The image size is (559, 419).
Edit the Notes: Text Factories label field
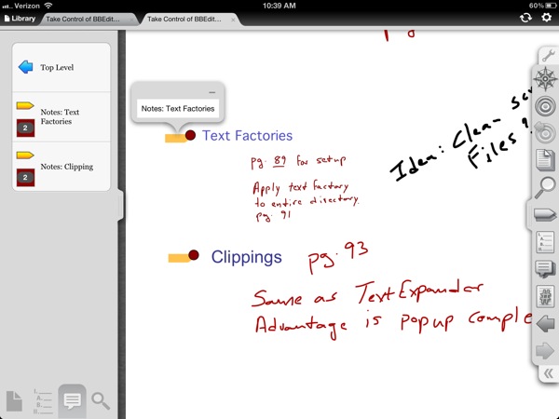(178, 109)
